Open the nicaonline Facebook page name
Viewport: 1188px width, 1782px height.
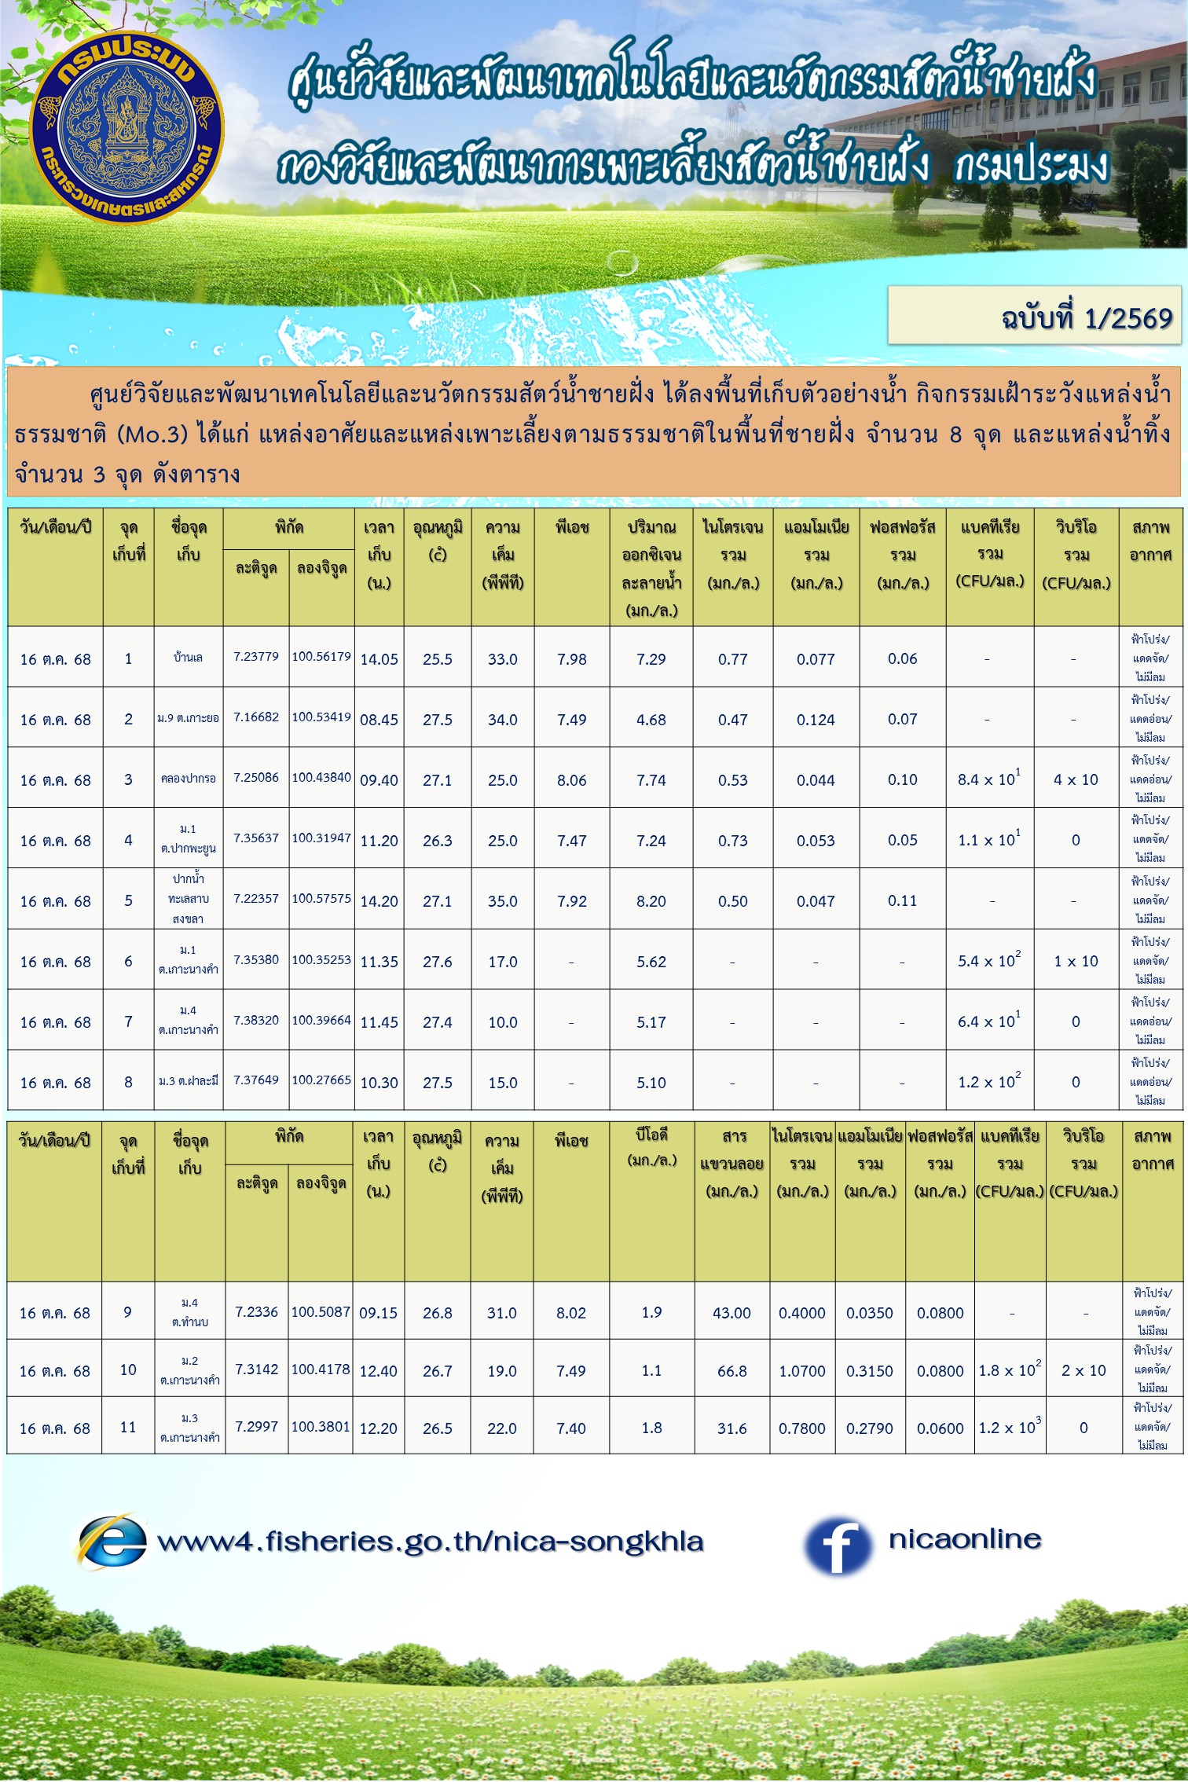click(x=965, y=1538)
